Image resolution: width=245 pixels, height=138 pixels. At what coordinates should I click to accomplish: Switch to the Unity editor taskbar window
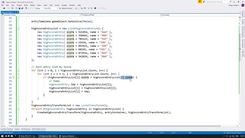click(x=27, y=136)
